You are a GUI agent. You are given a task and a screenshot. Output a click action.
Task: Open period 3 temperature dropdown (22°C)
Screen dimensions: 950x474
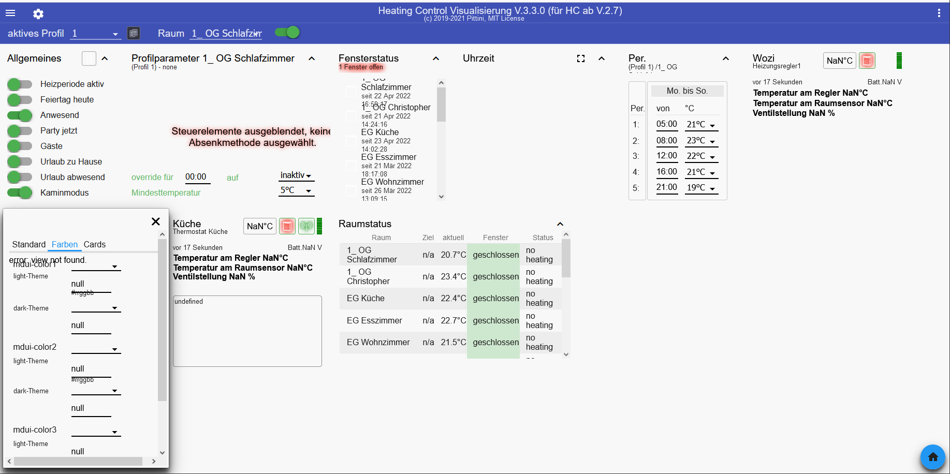coord(701,156)
